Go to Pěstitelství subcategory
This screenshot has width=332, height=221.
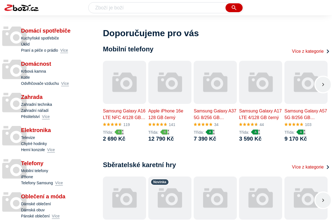[x=30, y=117]
